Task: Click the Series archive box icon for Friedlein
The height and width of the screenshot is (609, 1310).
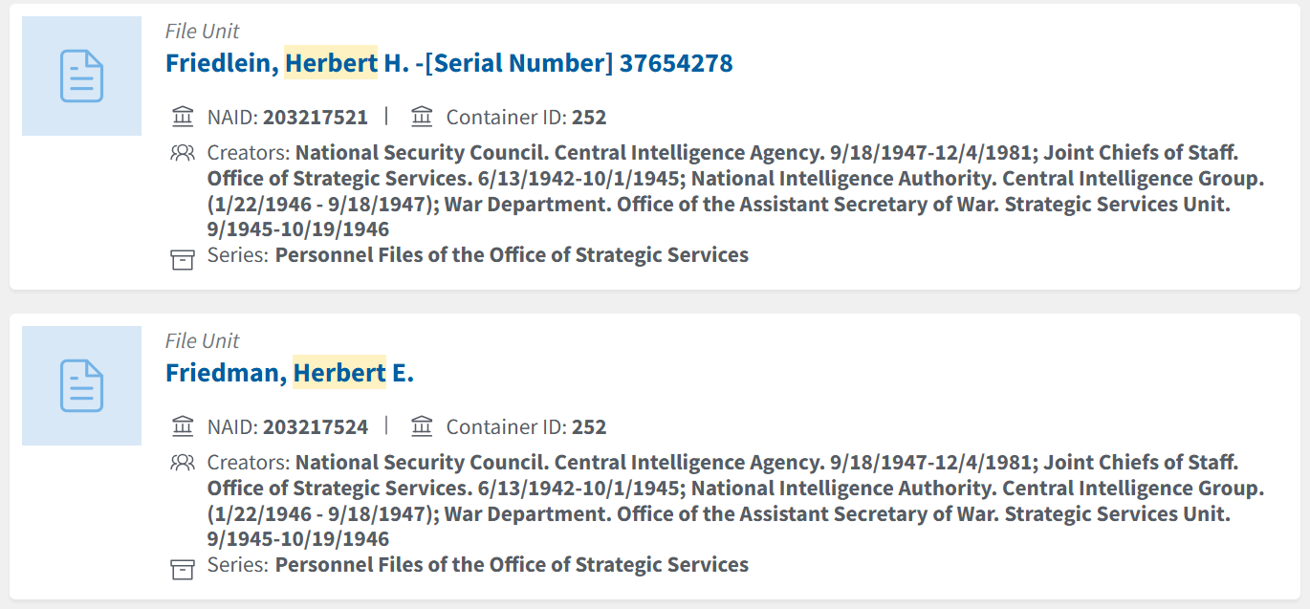Action: tap(182, 258)
